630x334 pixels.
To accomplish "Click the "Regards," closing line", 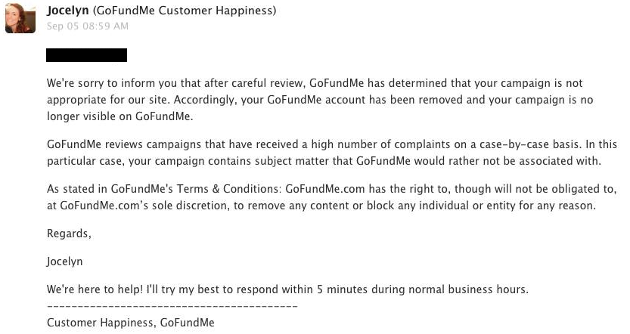I will click(69, 233).
